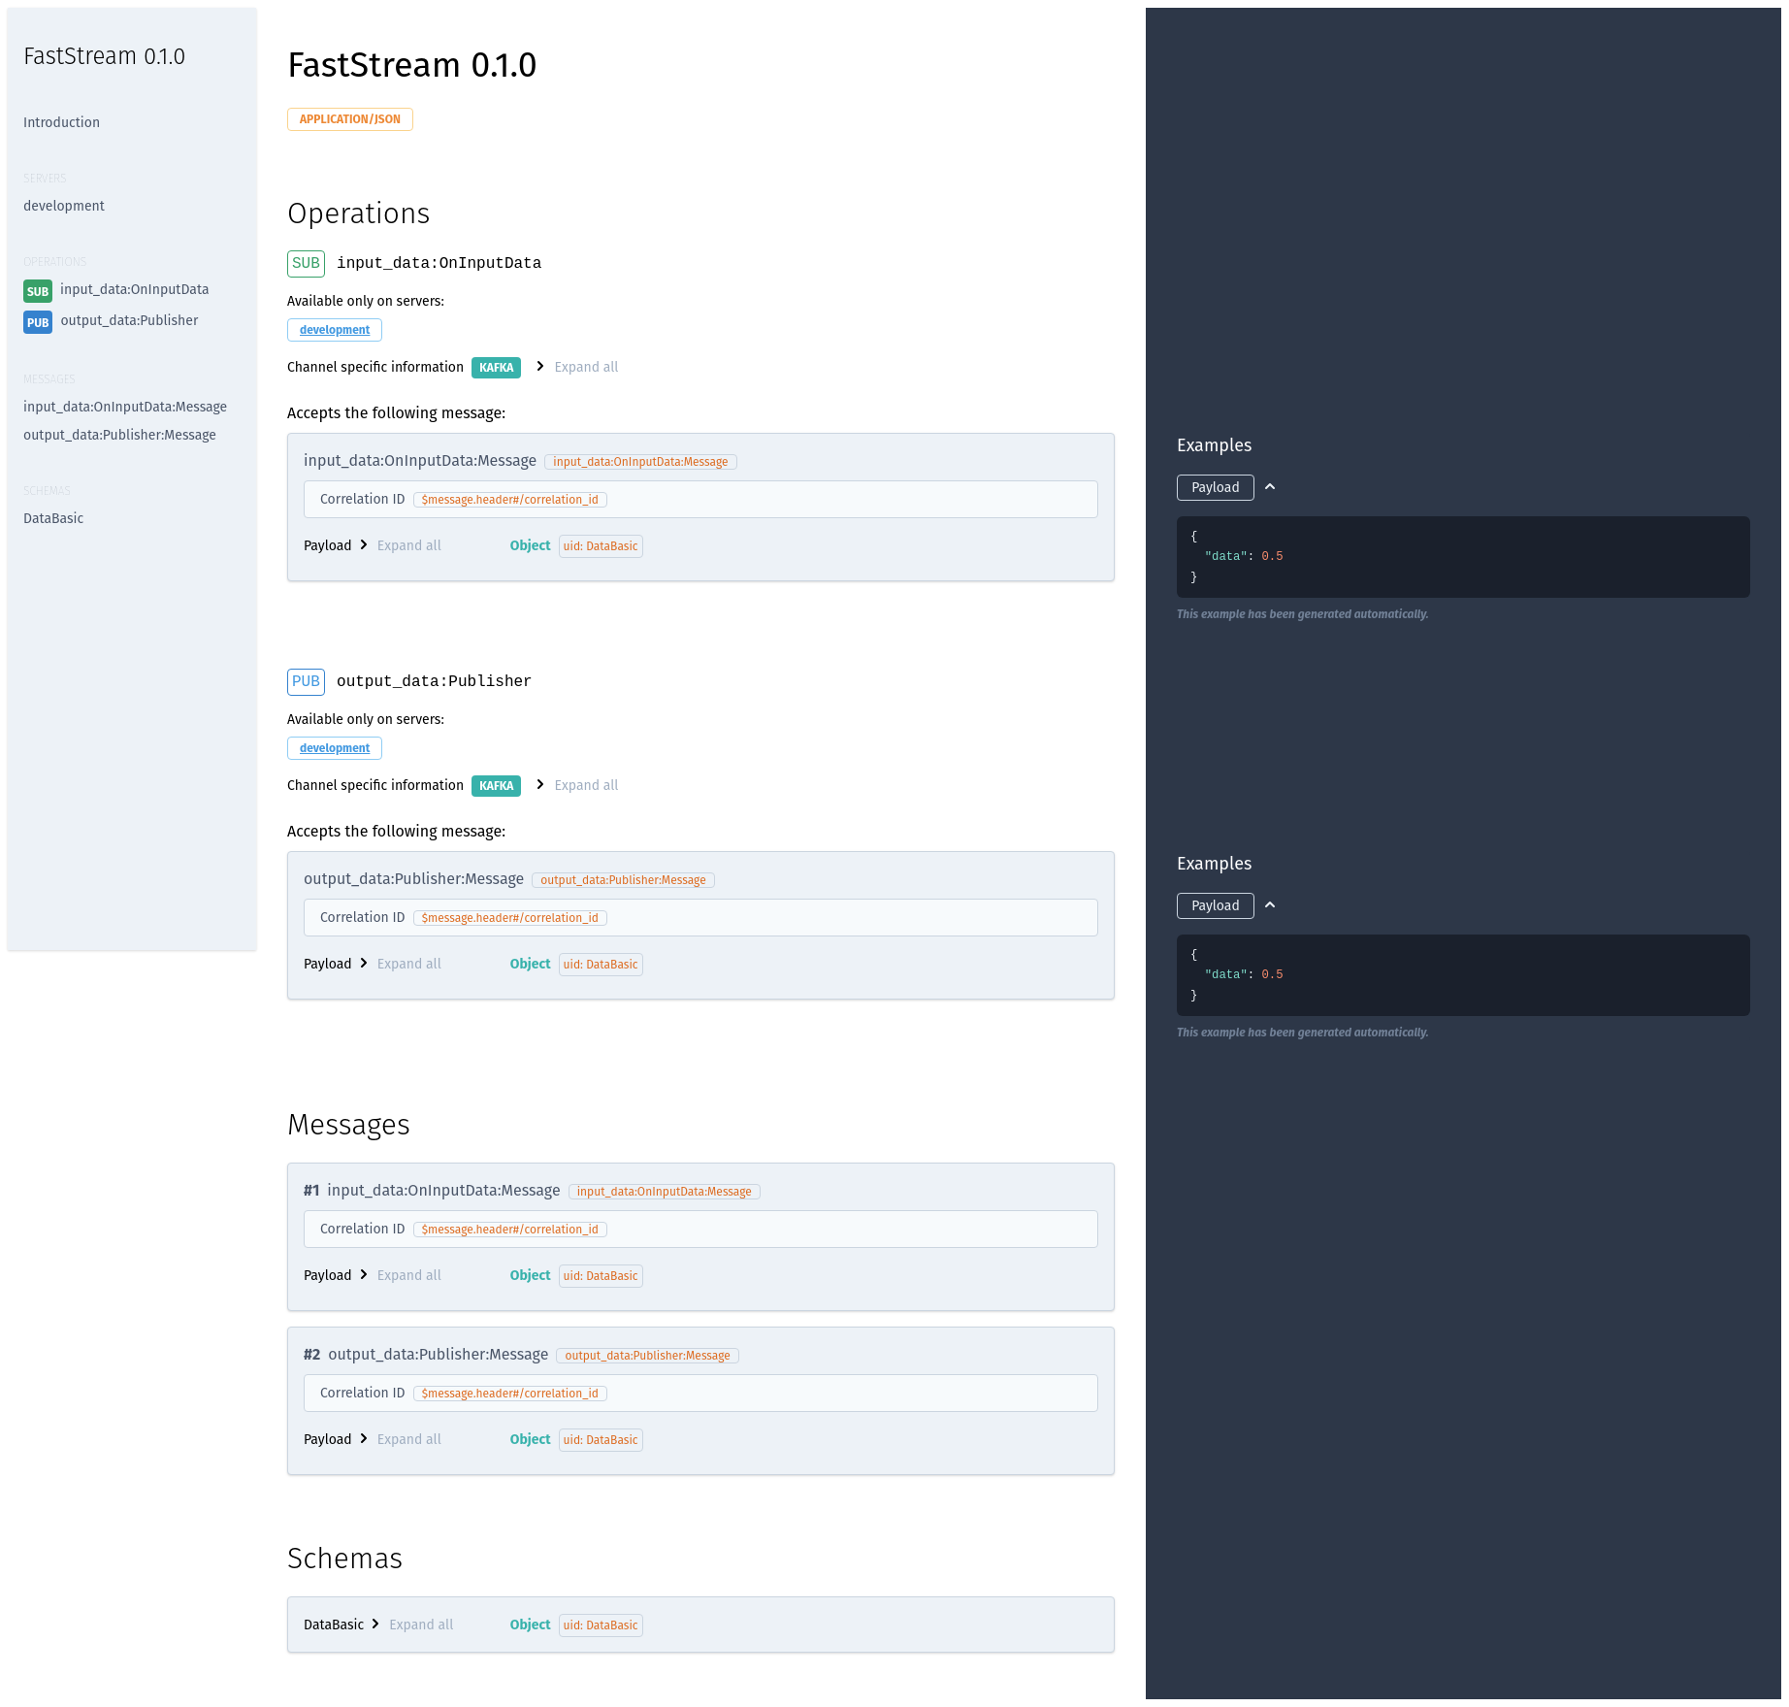Image resolution: width=1789 pixels, height=1707 pixels.
Task: Click development server link under SUB operation
Action: pos(335,330)
